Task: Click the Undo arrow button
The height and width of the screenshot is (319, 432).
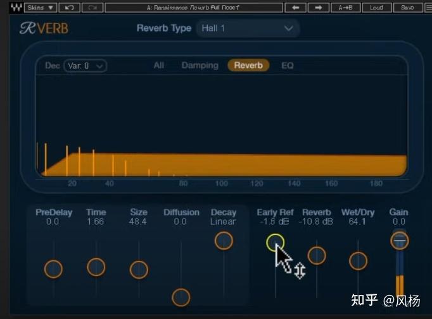Action: click(x=70, y=8)
